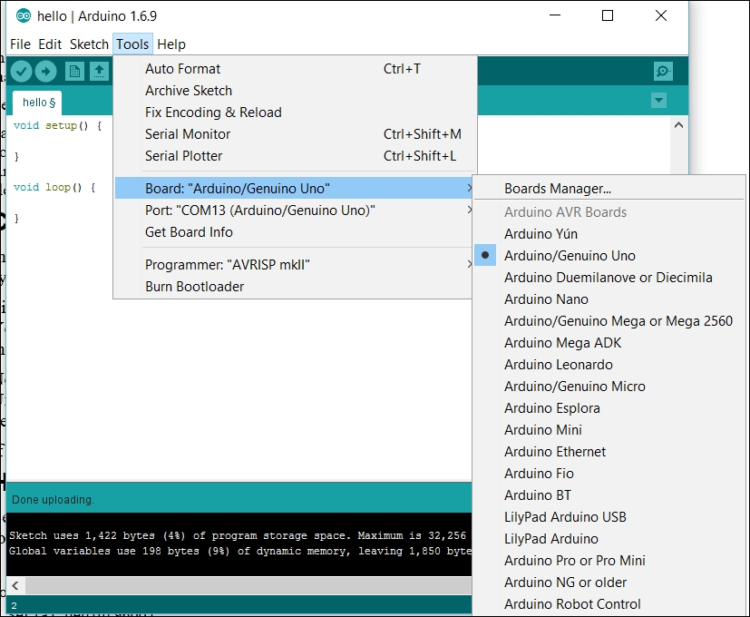Click the console horizontal scrollbar track

click(x=248, y=585)
